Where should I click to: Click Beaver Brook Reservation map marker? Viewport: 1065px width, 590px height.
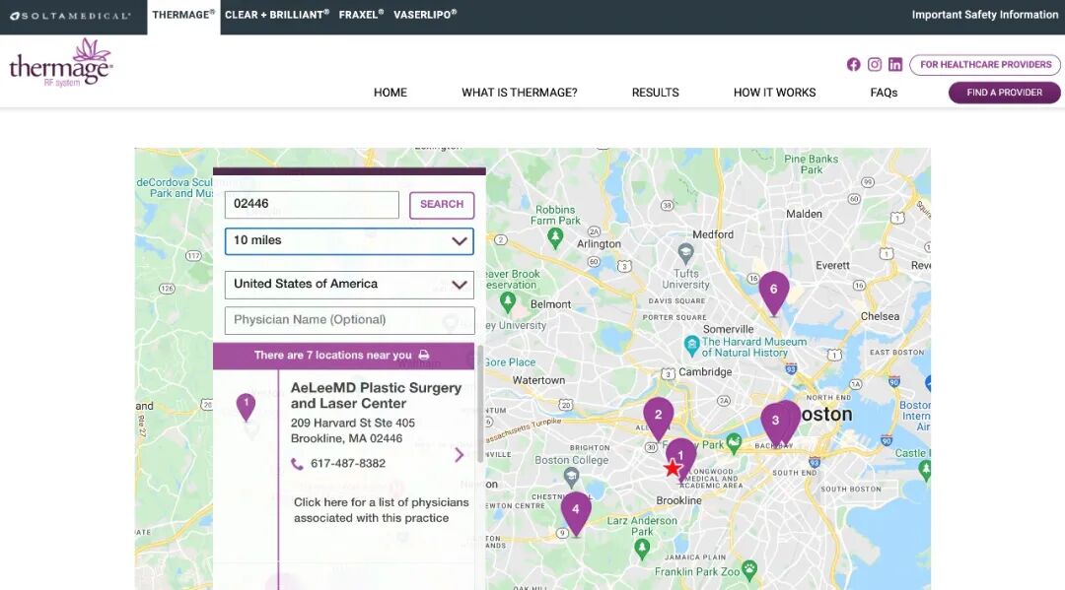[x=508, y=301]
